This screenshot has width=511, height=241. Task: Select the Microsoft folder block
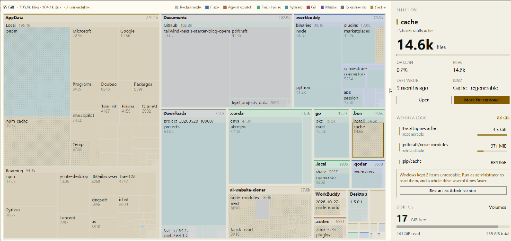(95, 54)
